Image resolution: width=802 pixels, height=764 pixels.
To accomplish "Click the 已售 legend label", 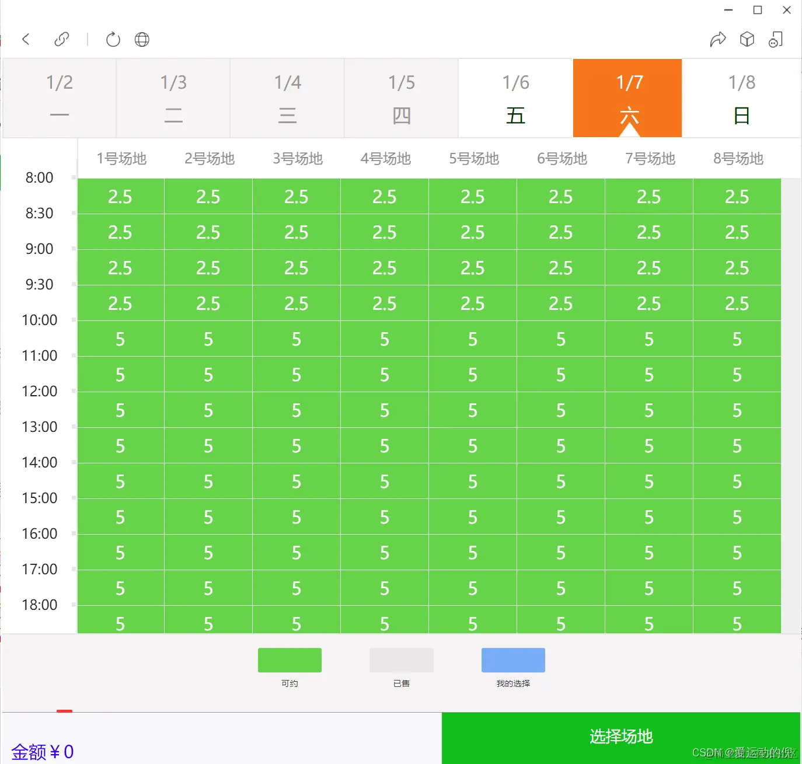I will point(402,683).
